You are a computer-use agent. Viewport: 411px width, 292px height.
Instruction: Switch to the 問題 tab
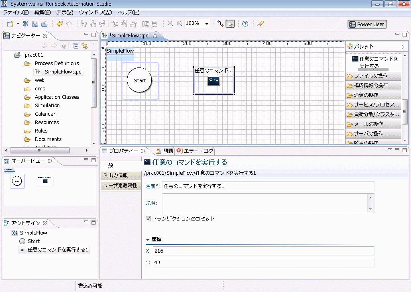click(165, 151)
